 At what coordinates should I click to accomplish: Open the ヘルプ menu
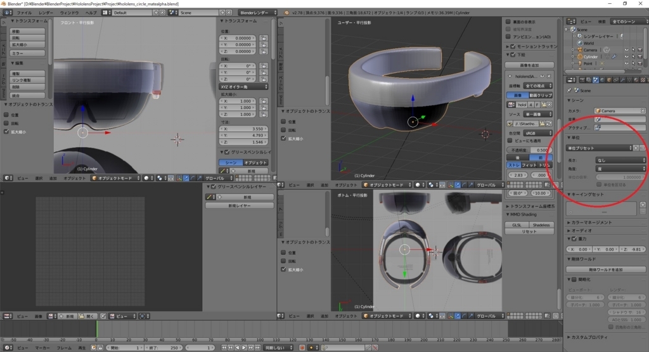click(91, 13)
